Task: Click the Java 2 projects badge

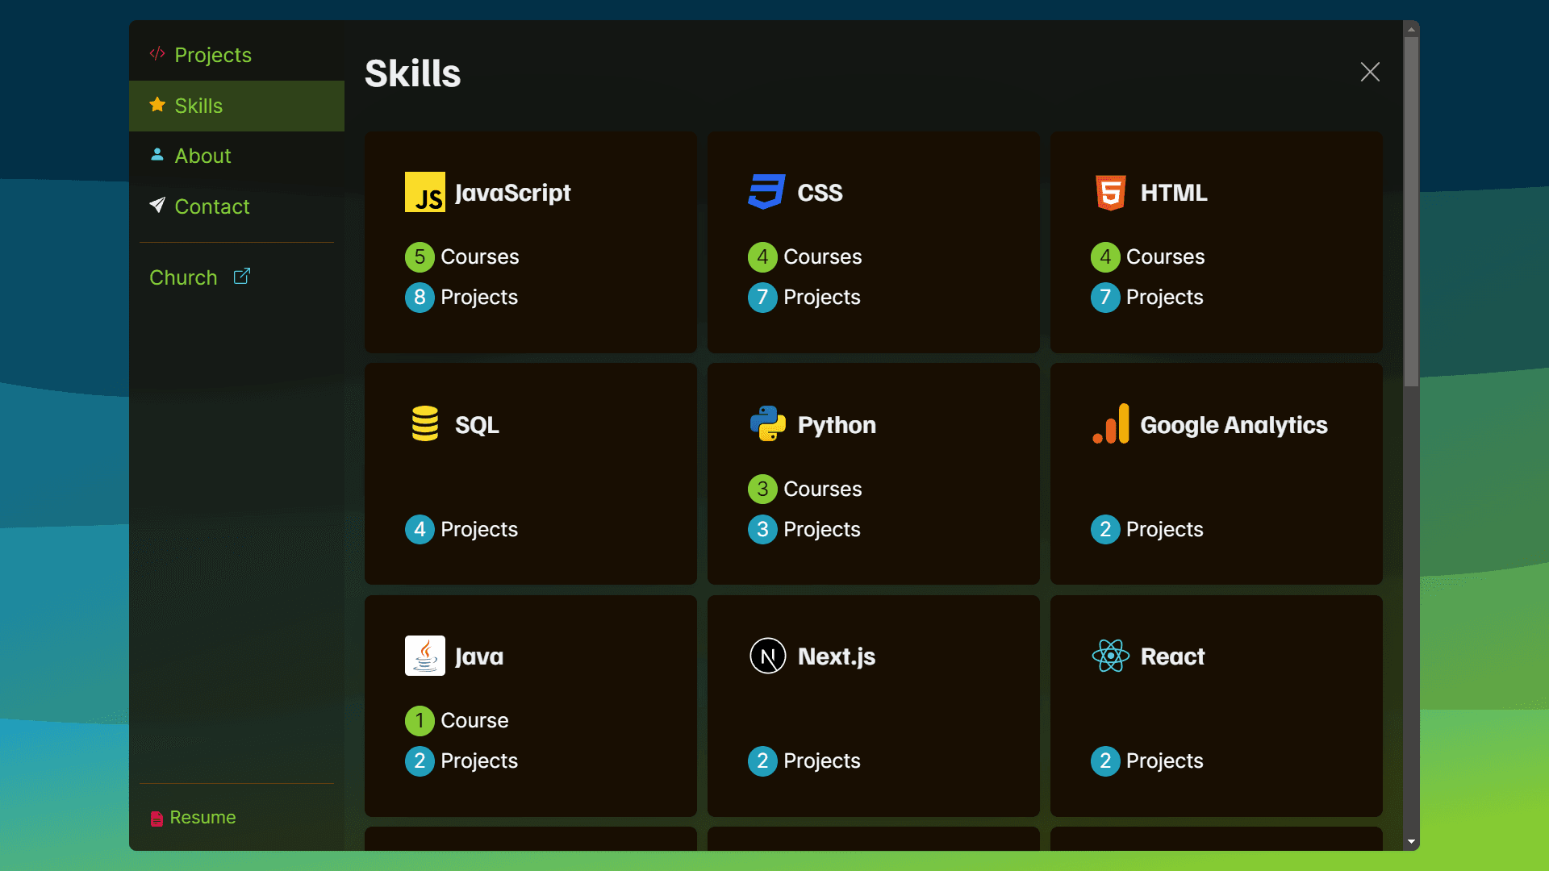Action: [x=420, y=761]
